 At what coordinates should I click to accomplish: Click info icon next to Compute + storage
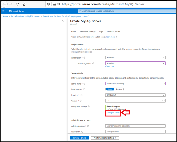pos(88,106)
